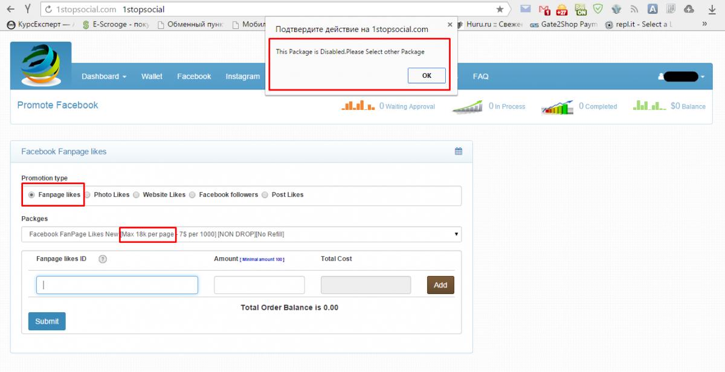Open the Wallet navigation item

(x=152, y=77)
